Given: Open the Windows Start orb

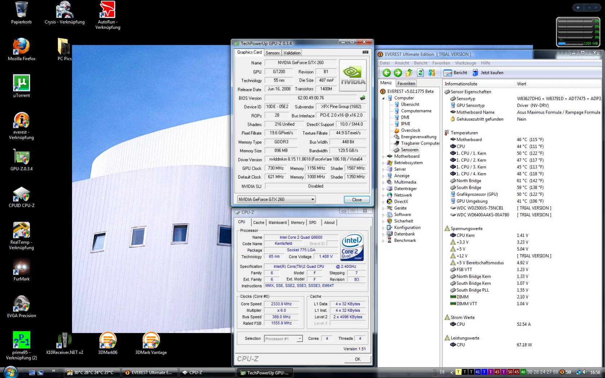Looking at the screenshot, I should click(10, 372).
